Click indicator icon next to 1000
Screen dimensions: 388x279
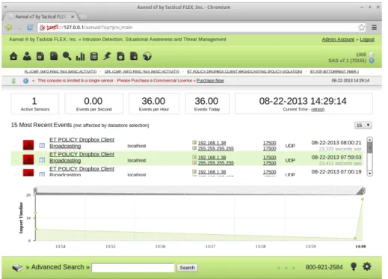coord(372,55)
